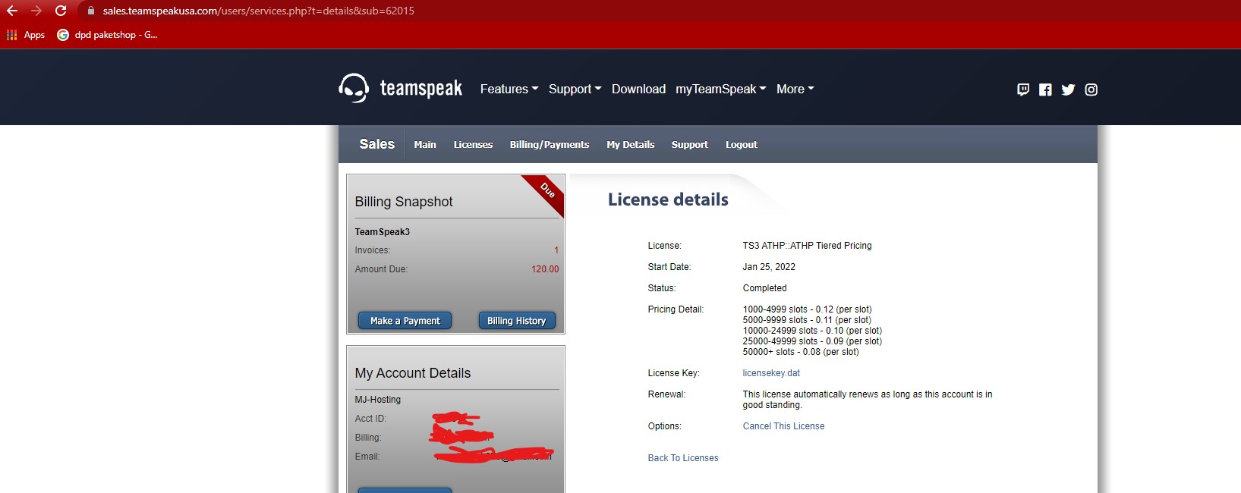The width and height of the screenshot is (1241, 493).
Task: Download the licensekey.dat file link
Action: 771,373
